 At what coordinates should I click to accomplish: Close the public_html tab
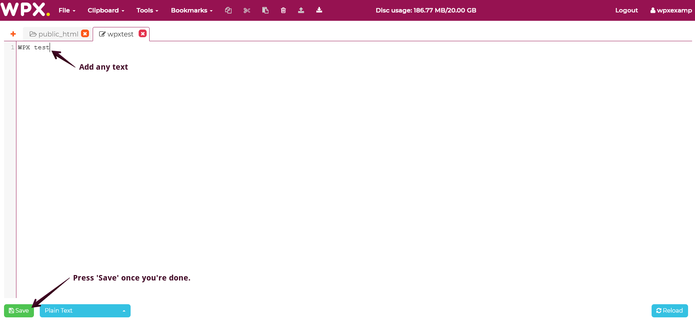[x=85, y=34]
